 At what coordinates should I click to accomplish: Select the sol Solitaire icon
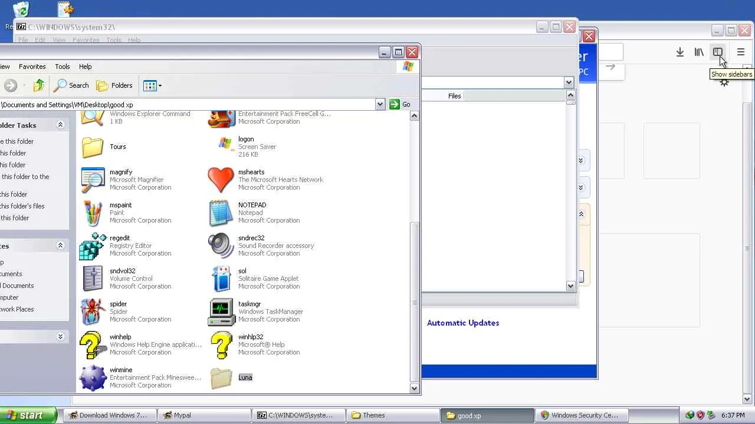[x=221, y=279]
